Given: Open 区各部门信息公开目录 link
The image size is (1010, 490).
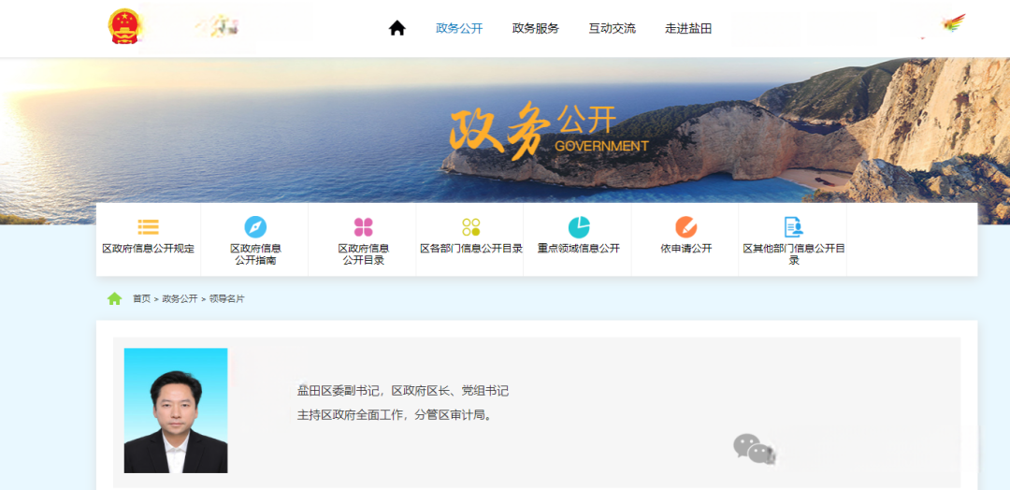Looking at the screenshot, I should click(470, 249).
